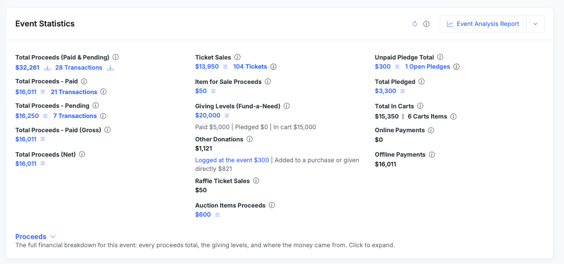The width and height of the screenshot is (564, 264).
Task: Refresh the event statistics
Action: pyautogui.click(x=415, y=24)
